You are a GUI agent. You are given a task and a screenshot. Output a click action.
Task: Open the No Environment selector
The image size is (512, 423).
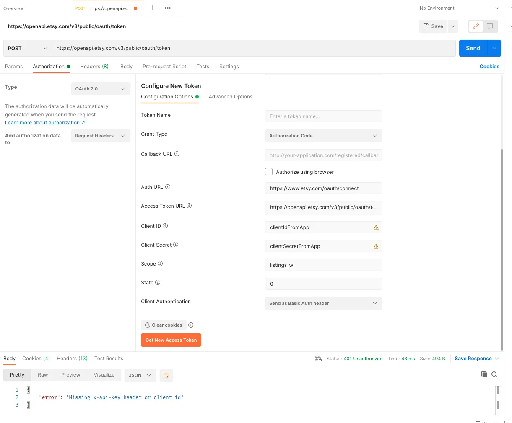(459, 8)
